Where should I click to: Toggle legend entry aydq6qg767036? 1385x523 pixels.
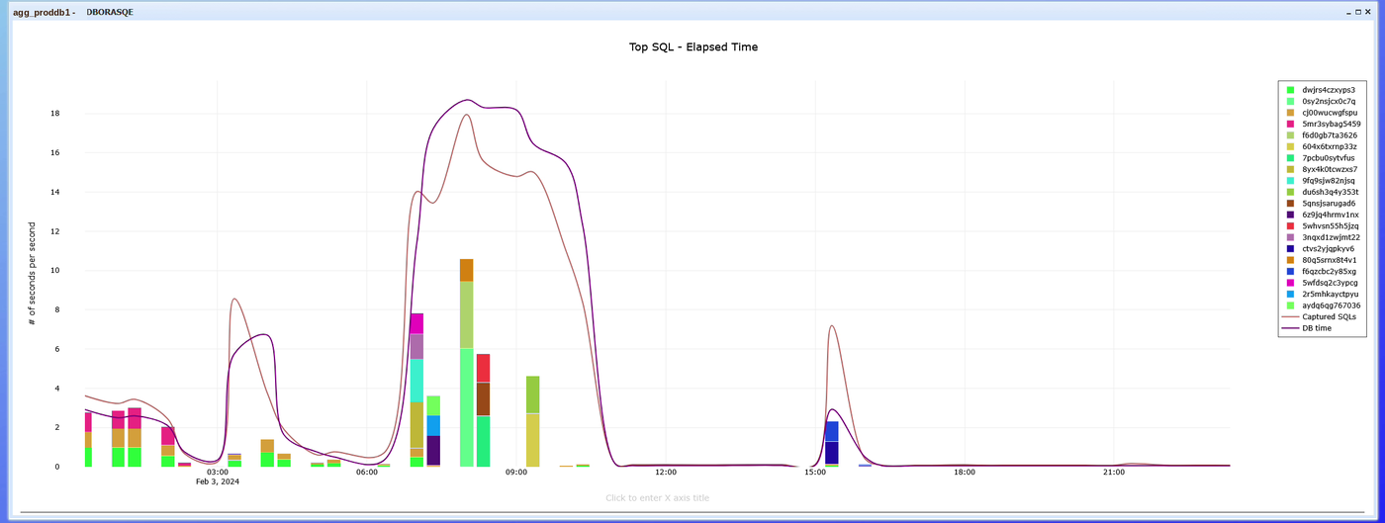point(1323,305)
